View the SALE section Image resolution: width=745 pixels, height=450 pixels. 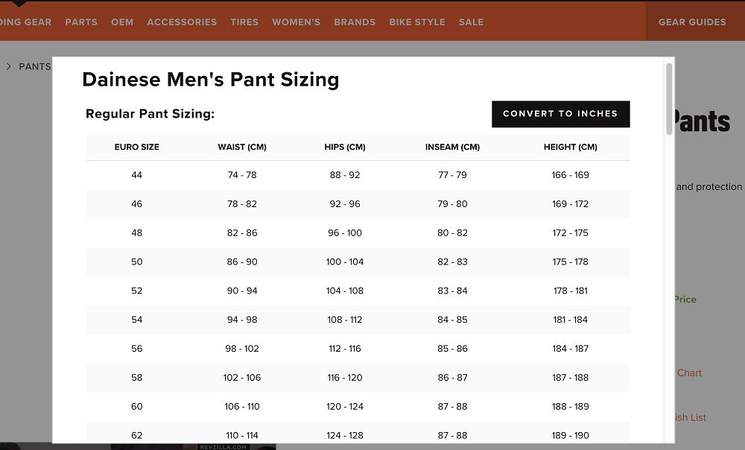coord(471,22)
